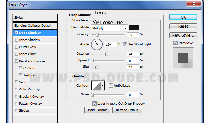Click the Size field showing 18
This screenshot has width=210, height=123.
click(x=133, y=67)
